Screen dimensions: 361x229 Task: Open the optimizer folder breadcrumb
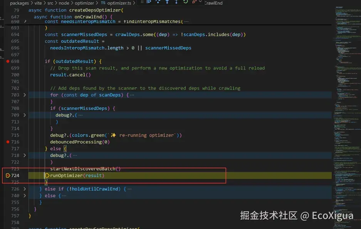84,3
